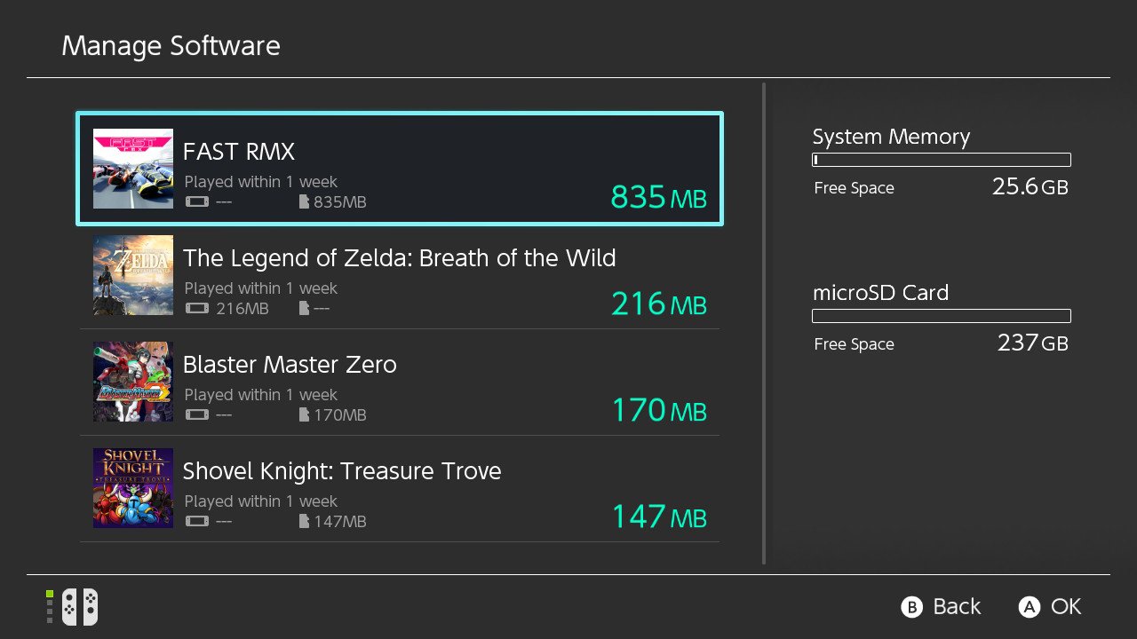Click the FAST RMX game thumbnail
1137x639 pixels.
(x=133, y=169)
